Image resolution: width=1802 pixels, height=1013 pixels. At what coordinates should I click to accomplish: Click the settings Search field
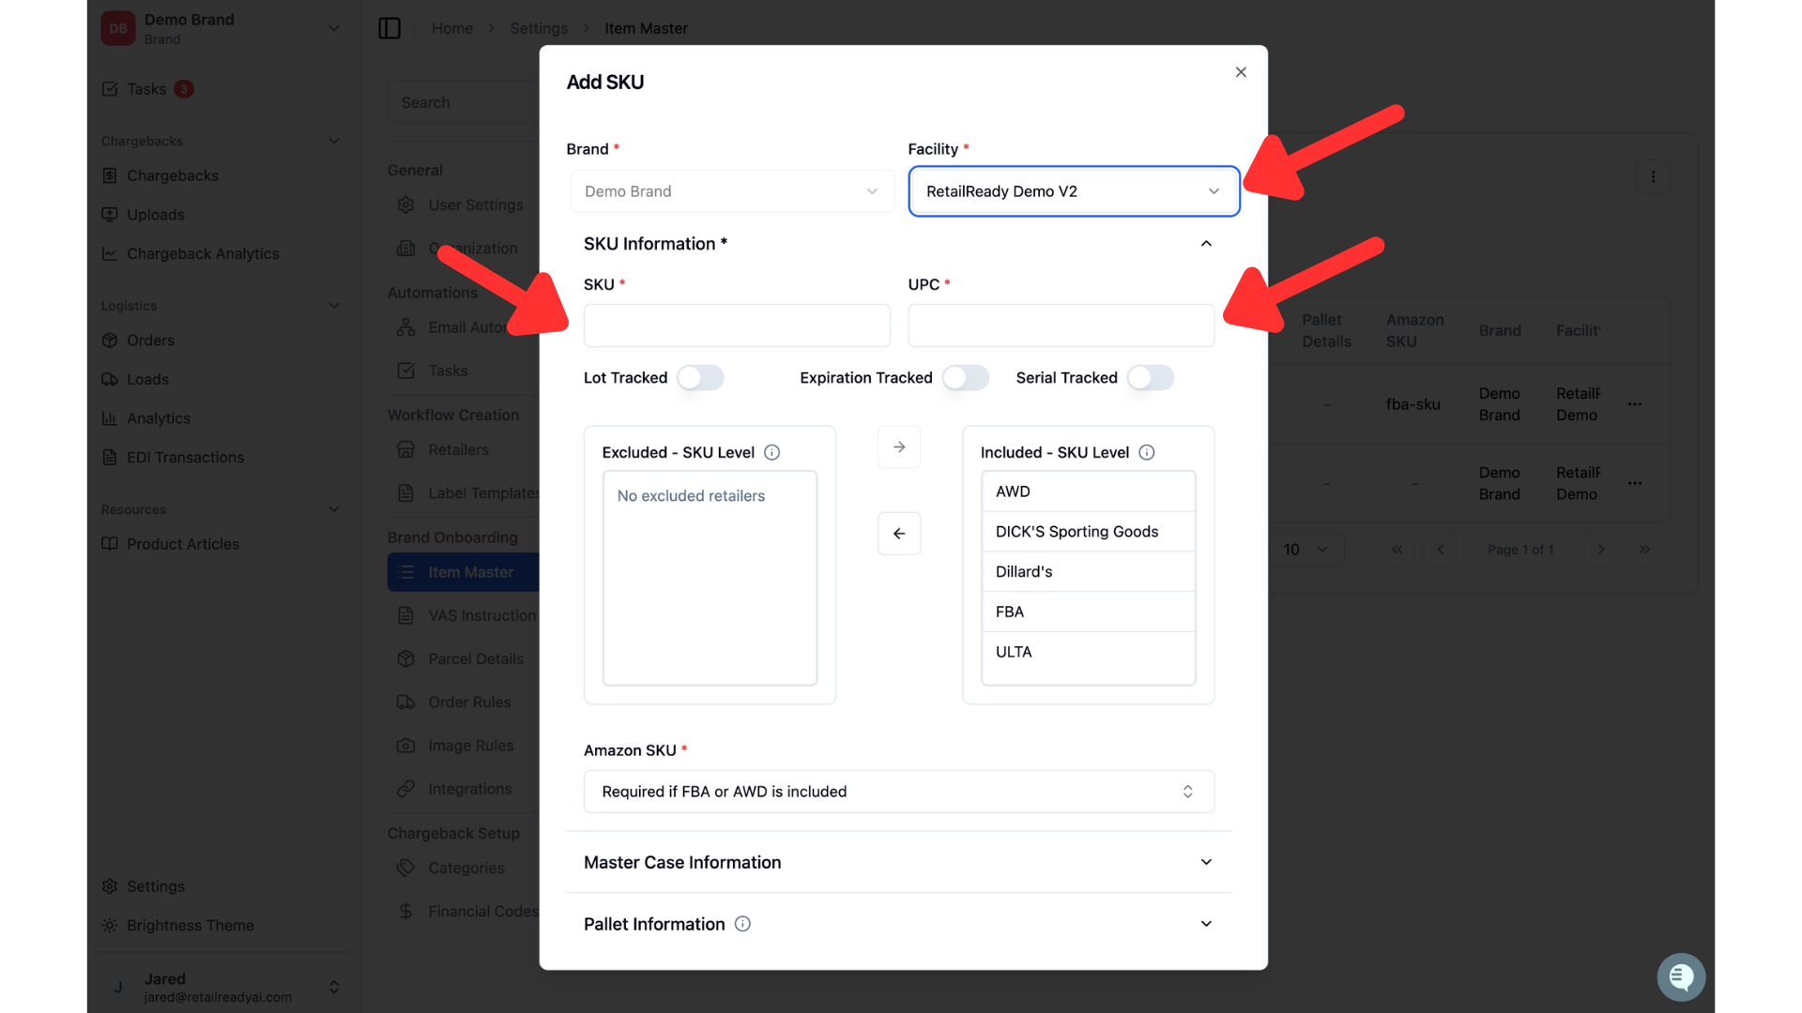(464, 102)
